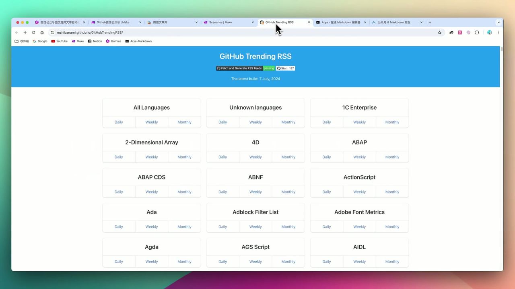Click the Star 197 GitHub badge
The width and height of the screenshot is (515, 289).
pos(286,68)
